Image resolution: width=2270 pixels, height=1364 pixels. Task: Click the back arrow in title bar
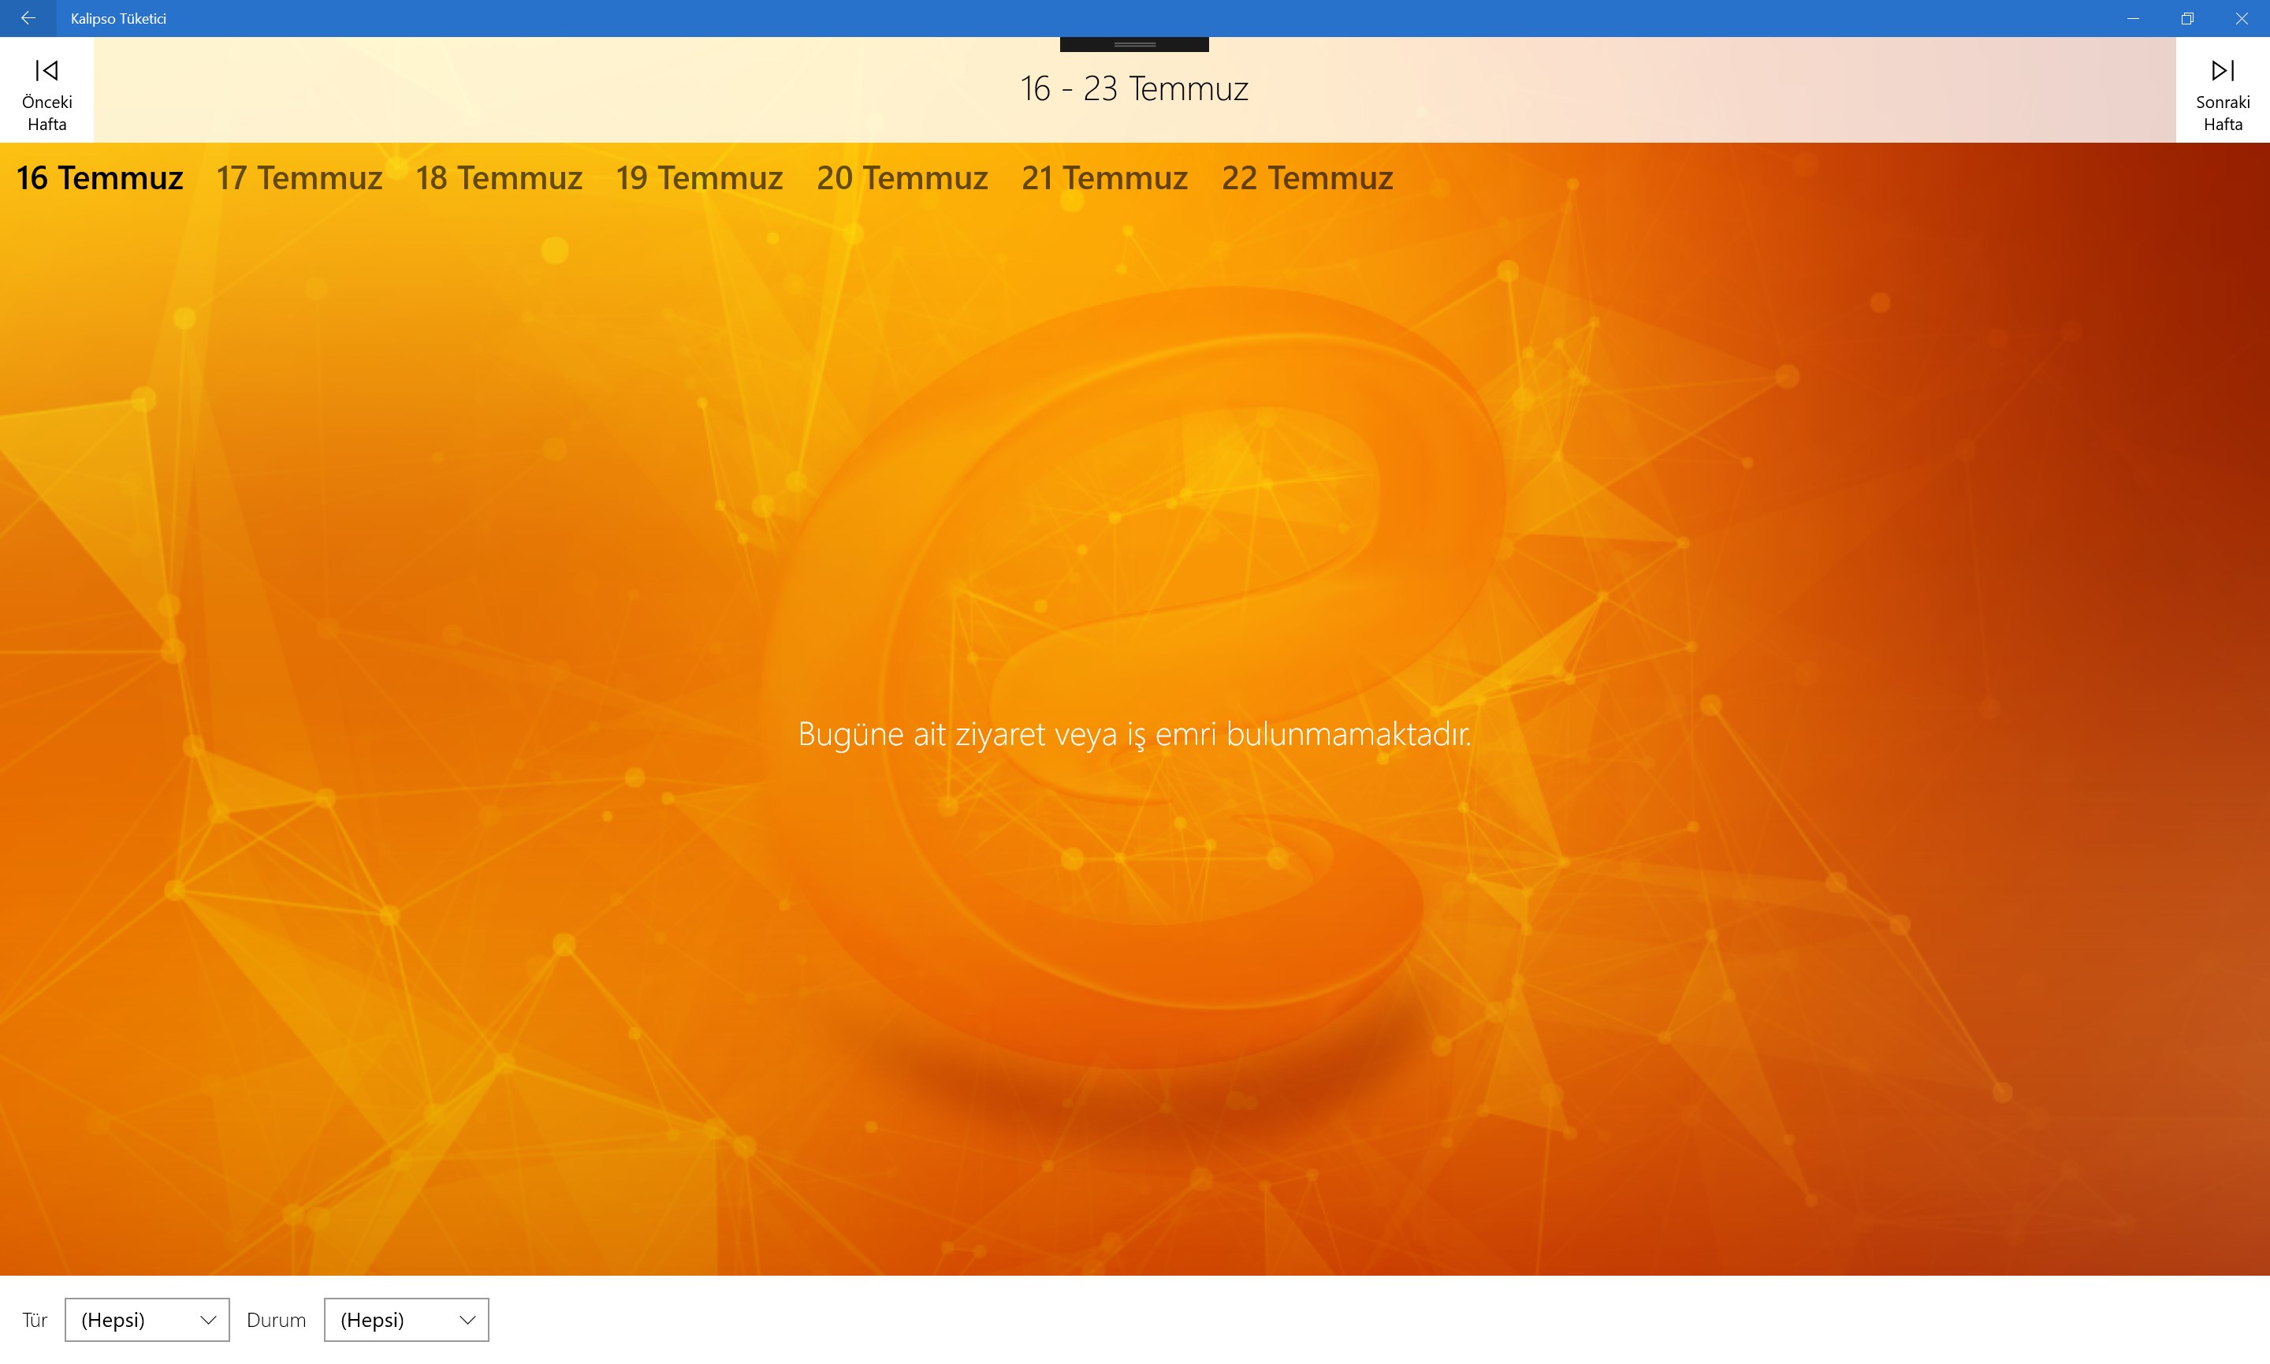tap(28, 18)
